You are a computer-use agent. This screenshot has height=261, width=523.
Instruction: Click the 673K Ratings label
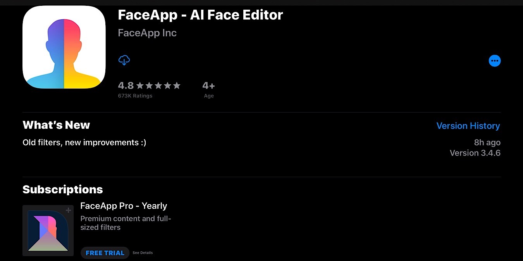coord(135,96)
